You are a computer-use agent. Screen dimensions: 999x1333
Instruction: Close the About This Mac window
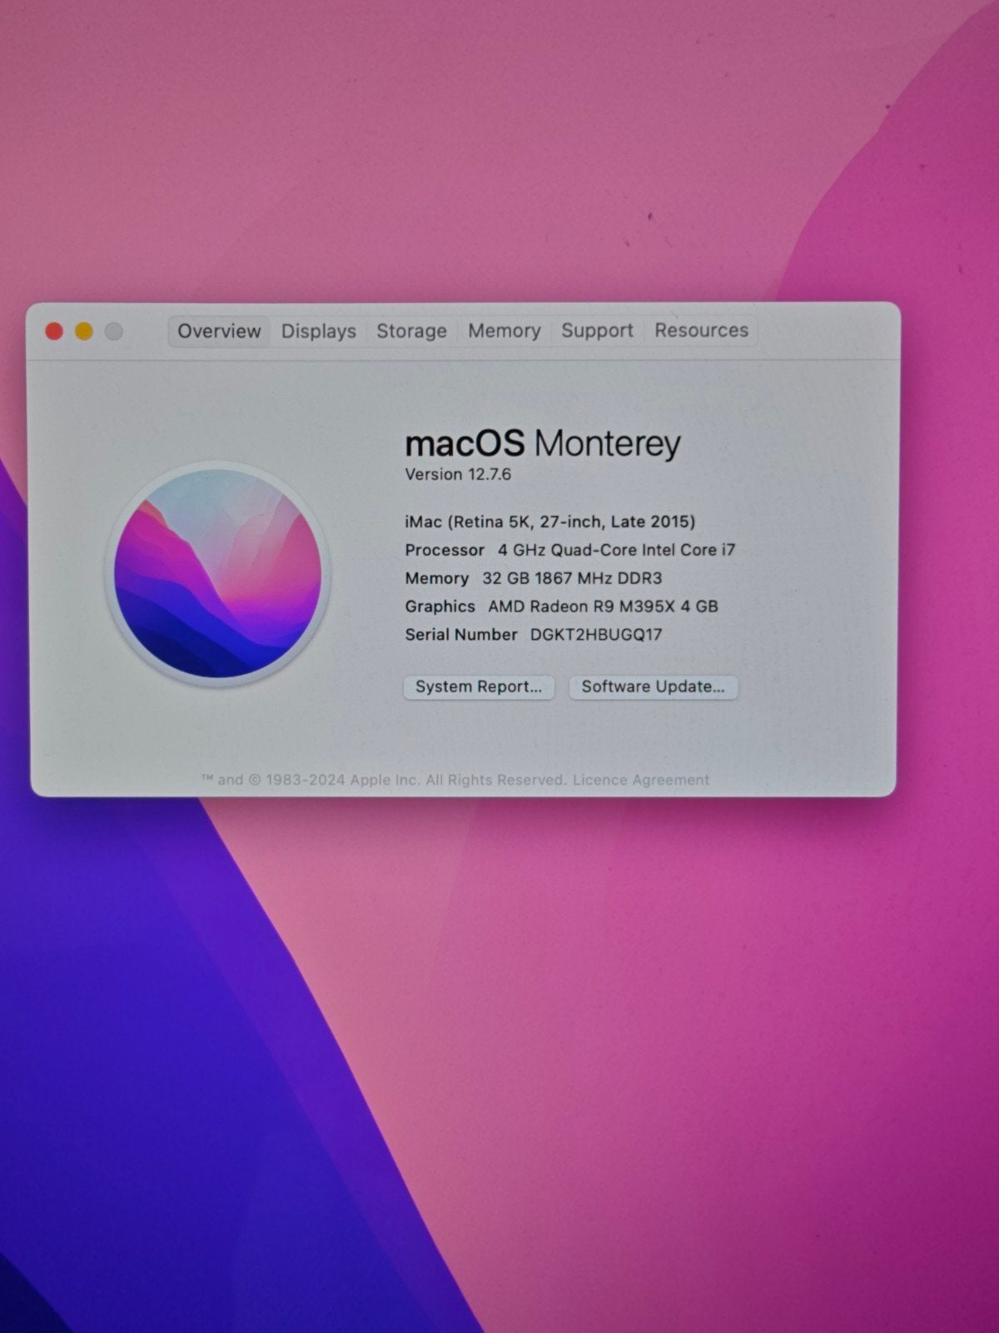pyautogui.click(x=54, y=332)
